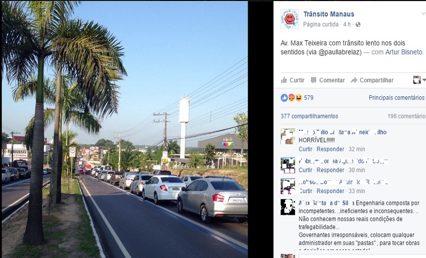Viewport: 426px width, 258px height.
Task: Open the 579 reactions count
Action: click(x=309, y=98)
